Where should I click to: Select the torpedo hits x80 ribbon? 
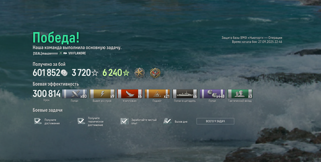(x=75, y=94)
